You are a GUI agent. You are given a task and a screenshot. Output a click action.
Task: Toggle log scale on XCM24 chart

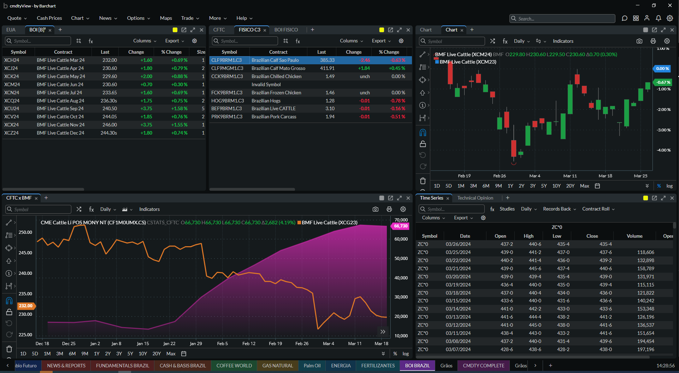(669, 186)
